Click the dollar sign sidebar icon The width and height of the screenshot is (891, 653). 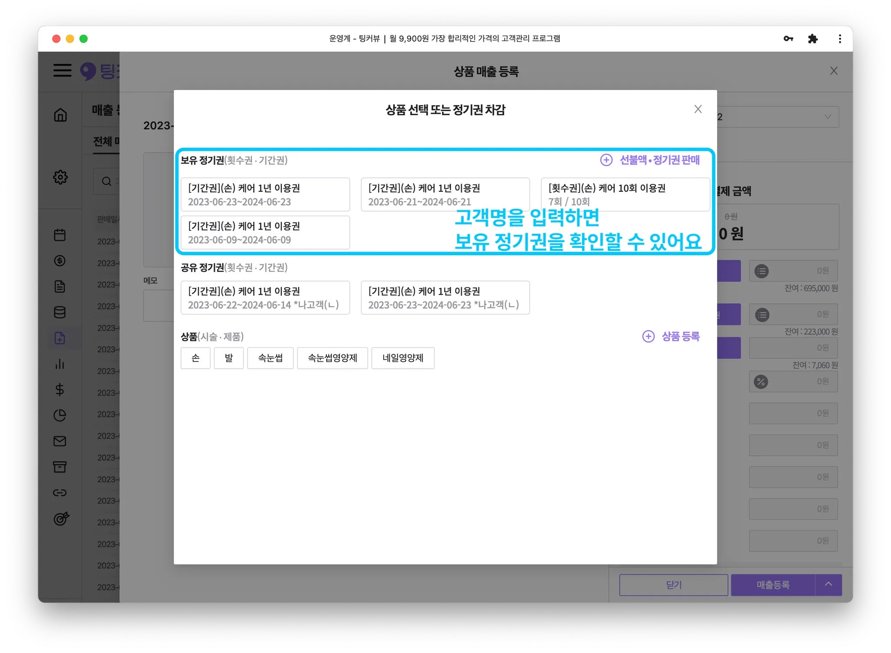coord(60,390)
